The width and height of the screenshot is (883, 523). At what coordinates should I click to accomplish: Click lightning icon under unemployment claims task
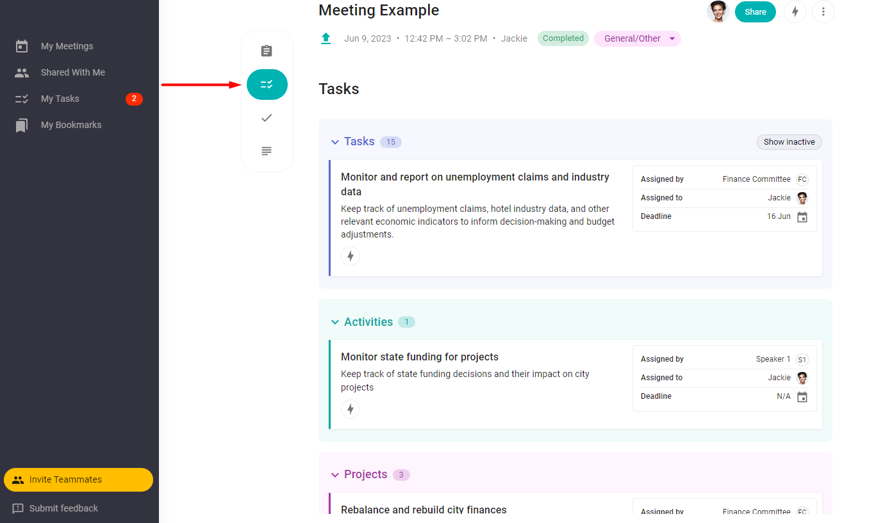tap(351, 256)
